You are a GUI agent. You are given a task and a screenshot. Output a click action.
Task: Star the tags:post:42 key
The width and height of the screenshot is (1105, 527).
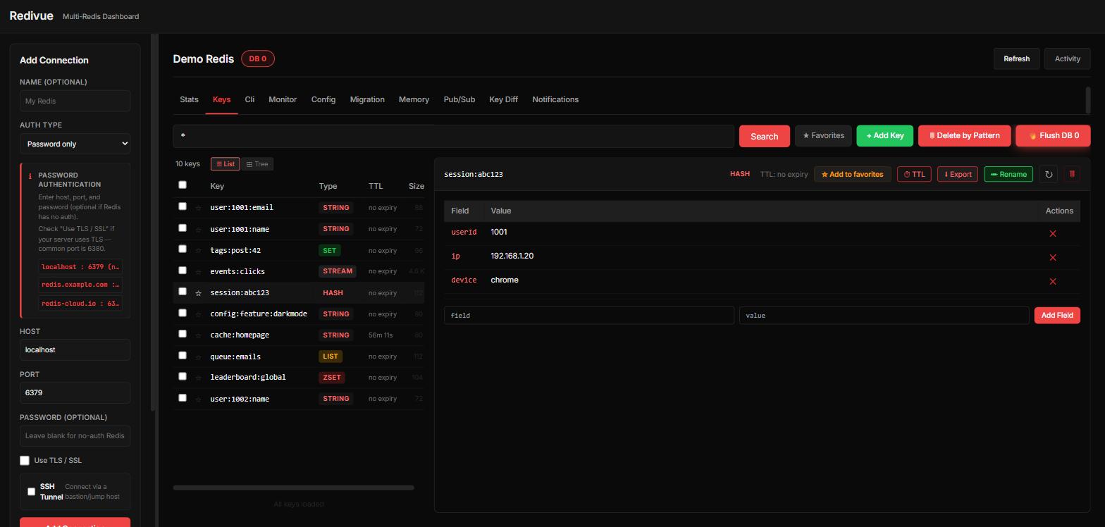click(x=198, y=251)
